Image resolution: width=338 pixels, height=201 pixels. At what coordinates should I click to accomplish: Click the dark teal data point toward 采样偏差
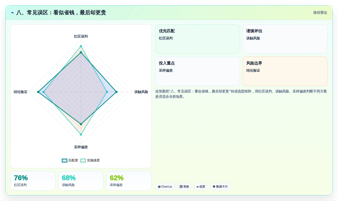pos(81,124)
